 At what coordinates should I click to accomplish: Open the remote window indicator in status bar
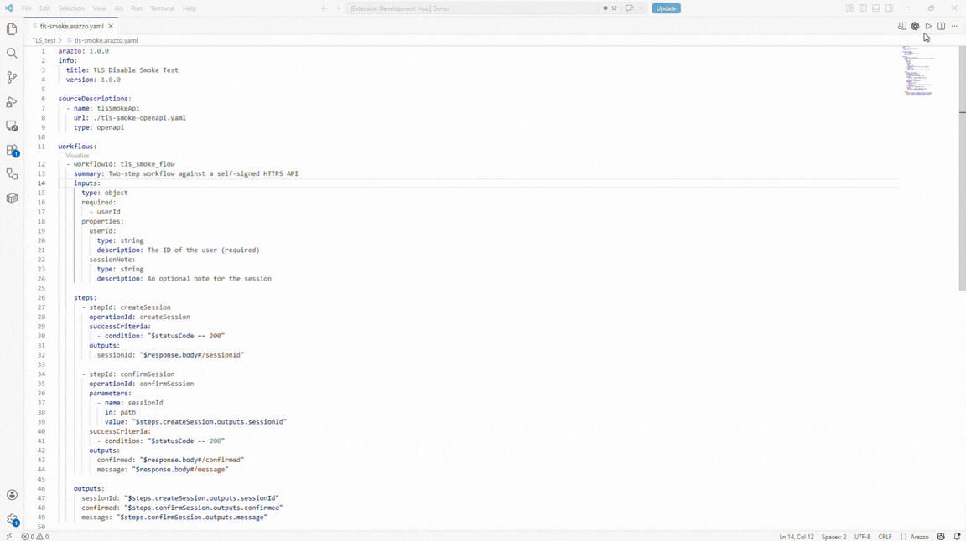click(8, 537)
